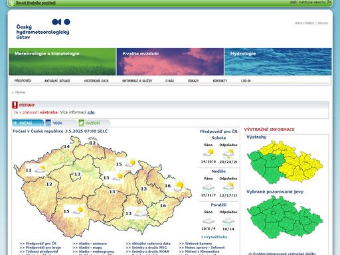The image size is (340, 255).
Task: Open the Meteorologie a klimatologie banner
Action: (62, 62)
